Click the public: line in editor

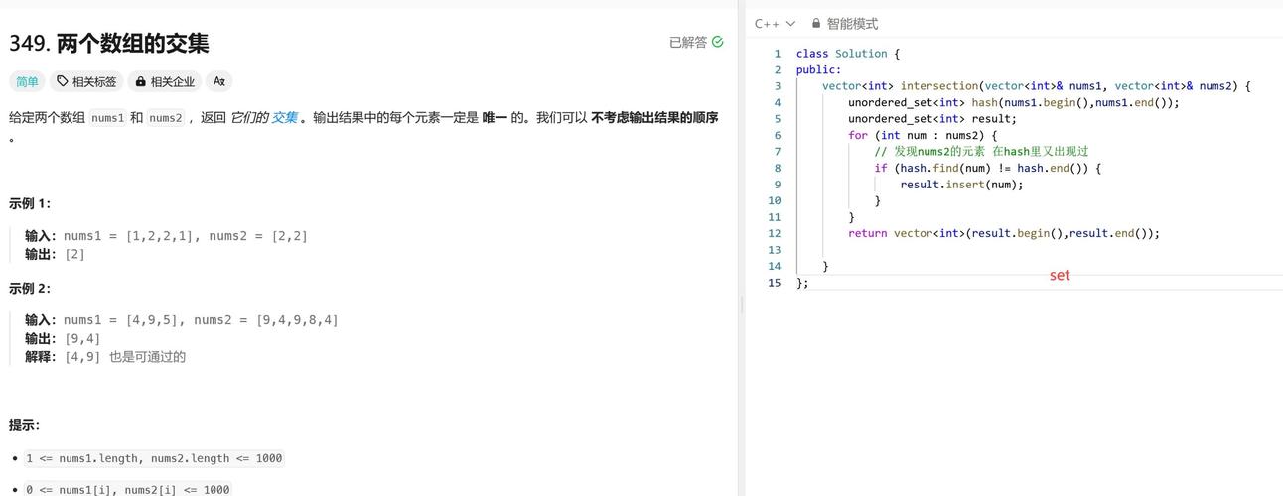point(818,69)
